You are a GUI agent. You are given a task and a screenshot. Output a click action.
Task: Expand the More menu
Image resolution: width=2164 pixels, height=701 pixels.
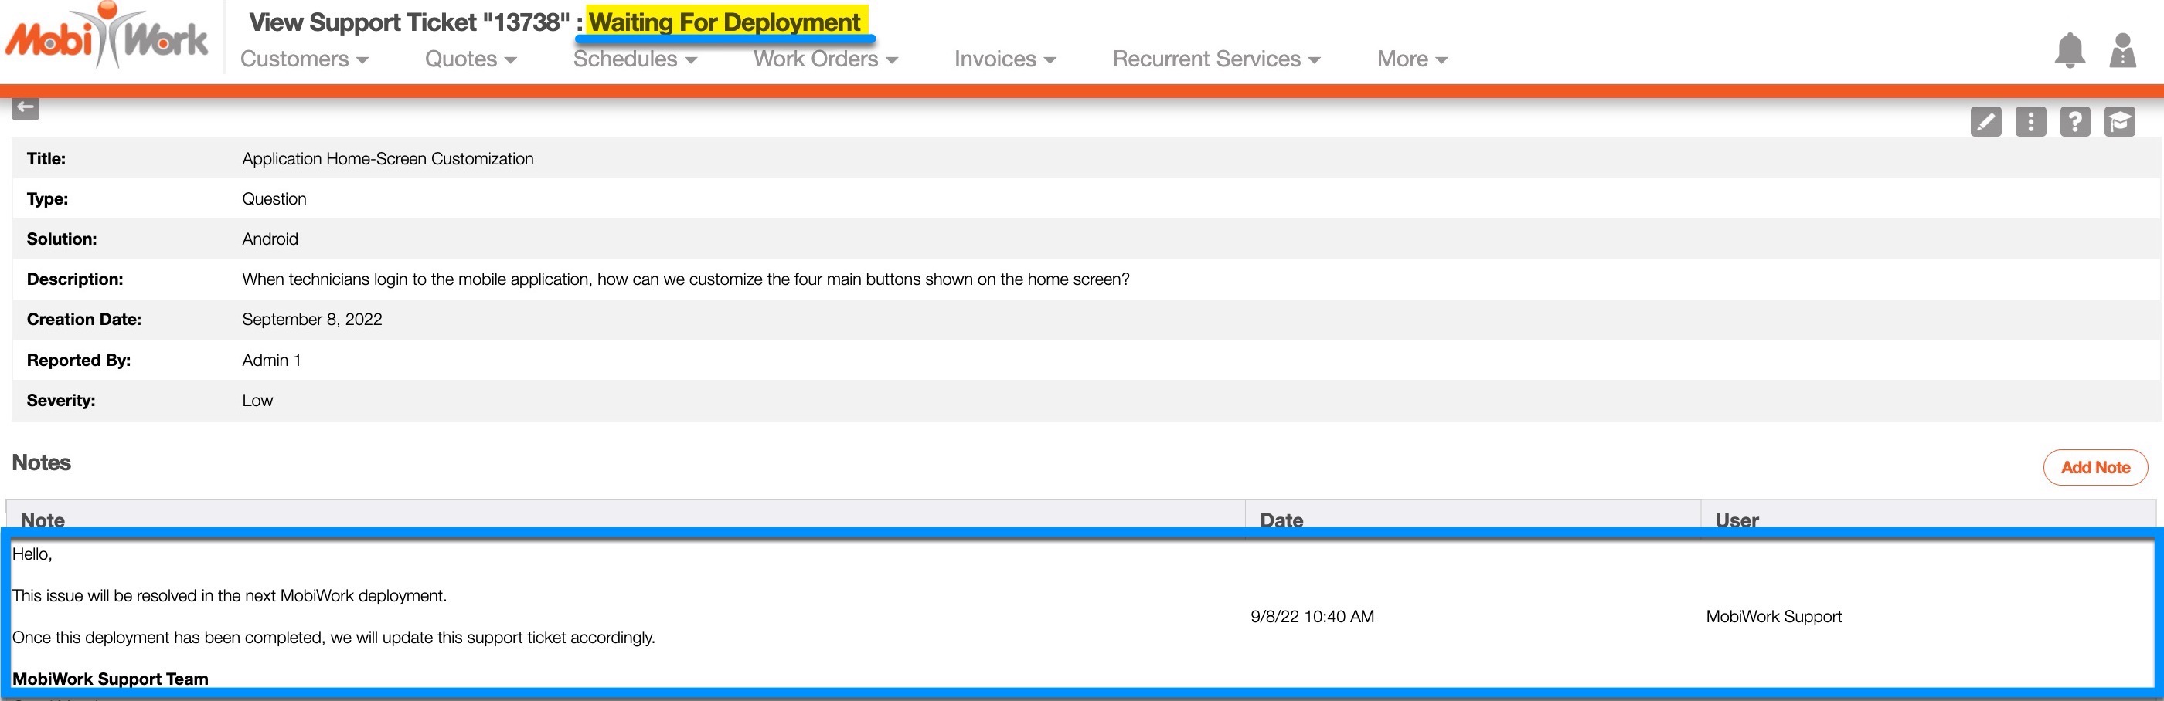[1411, 59]
